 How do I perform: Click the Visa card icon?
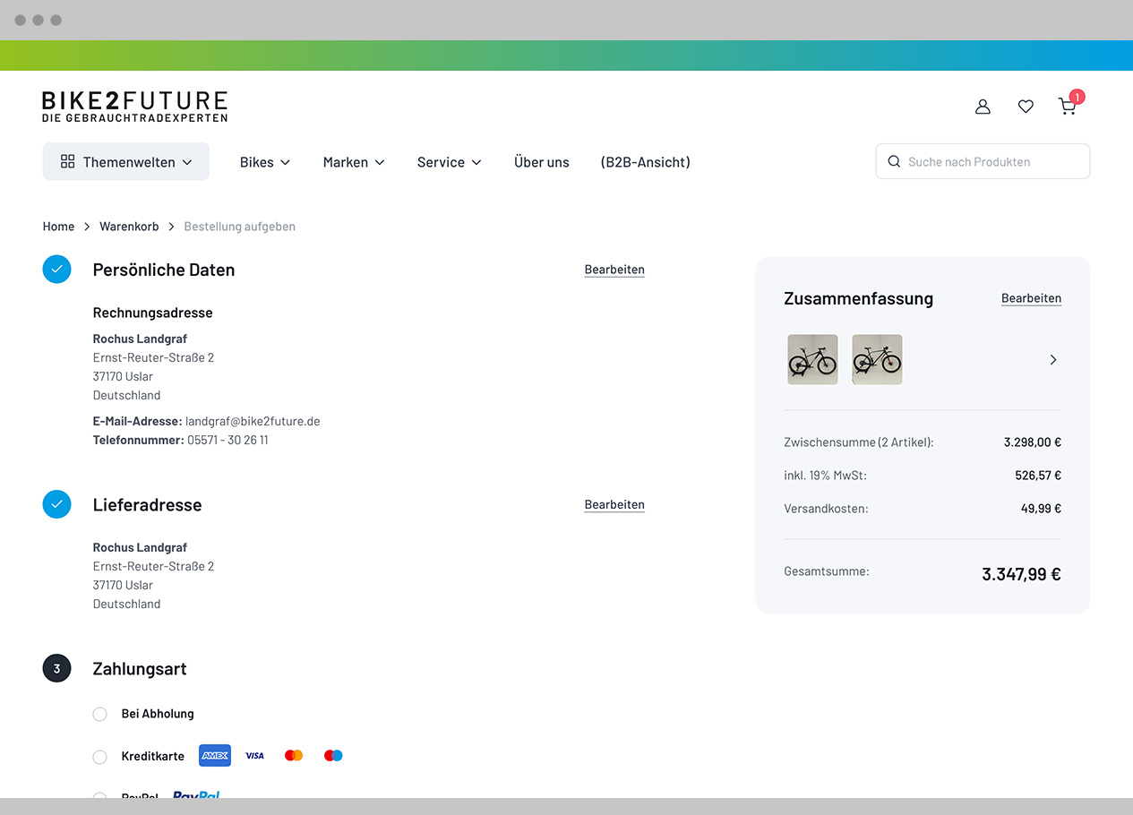tap(254, 756)
